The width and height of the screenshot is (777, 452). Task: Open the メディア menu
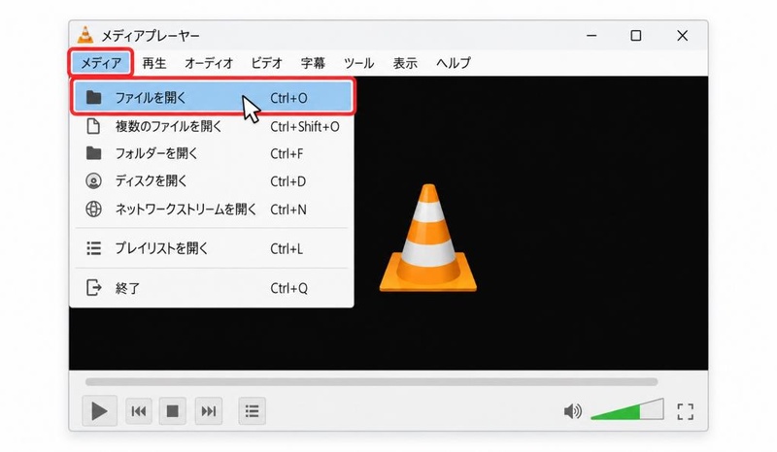101,63
